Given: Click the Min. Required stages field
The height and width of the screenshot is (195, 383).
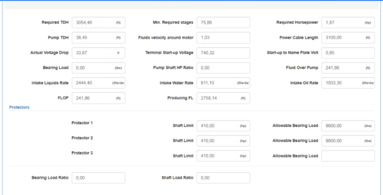Looking at the screenshot, I should pyautogui.click(x=223, y=23).
